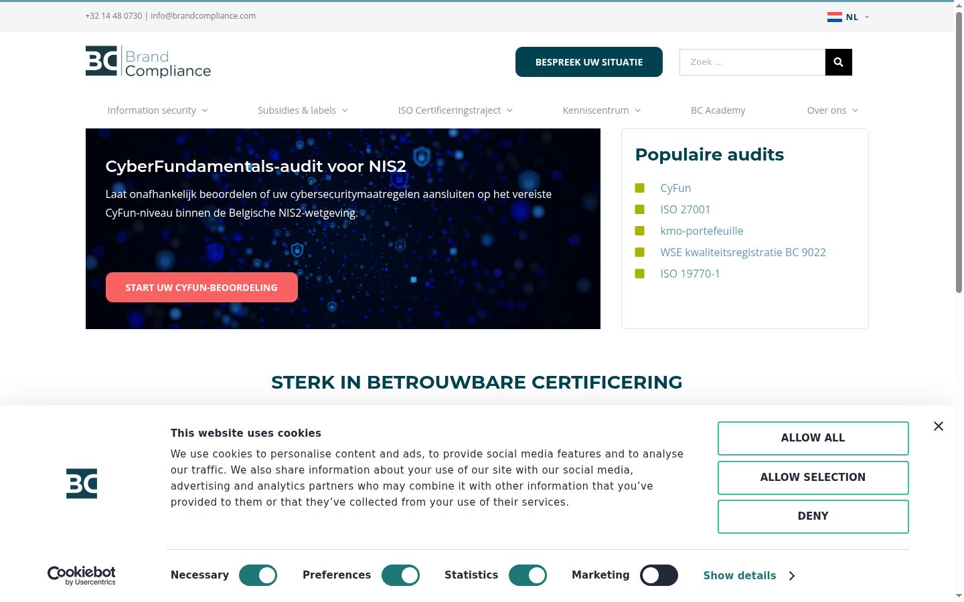Close the cookie banner
The width and height of the screenshot is (964, 602).
point(939,426)
